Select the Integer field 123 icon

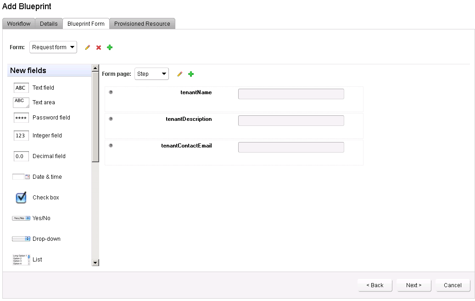(x=21, y=136)
